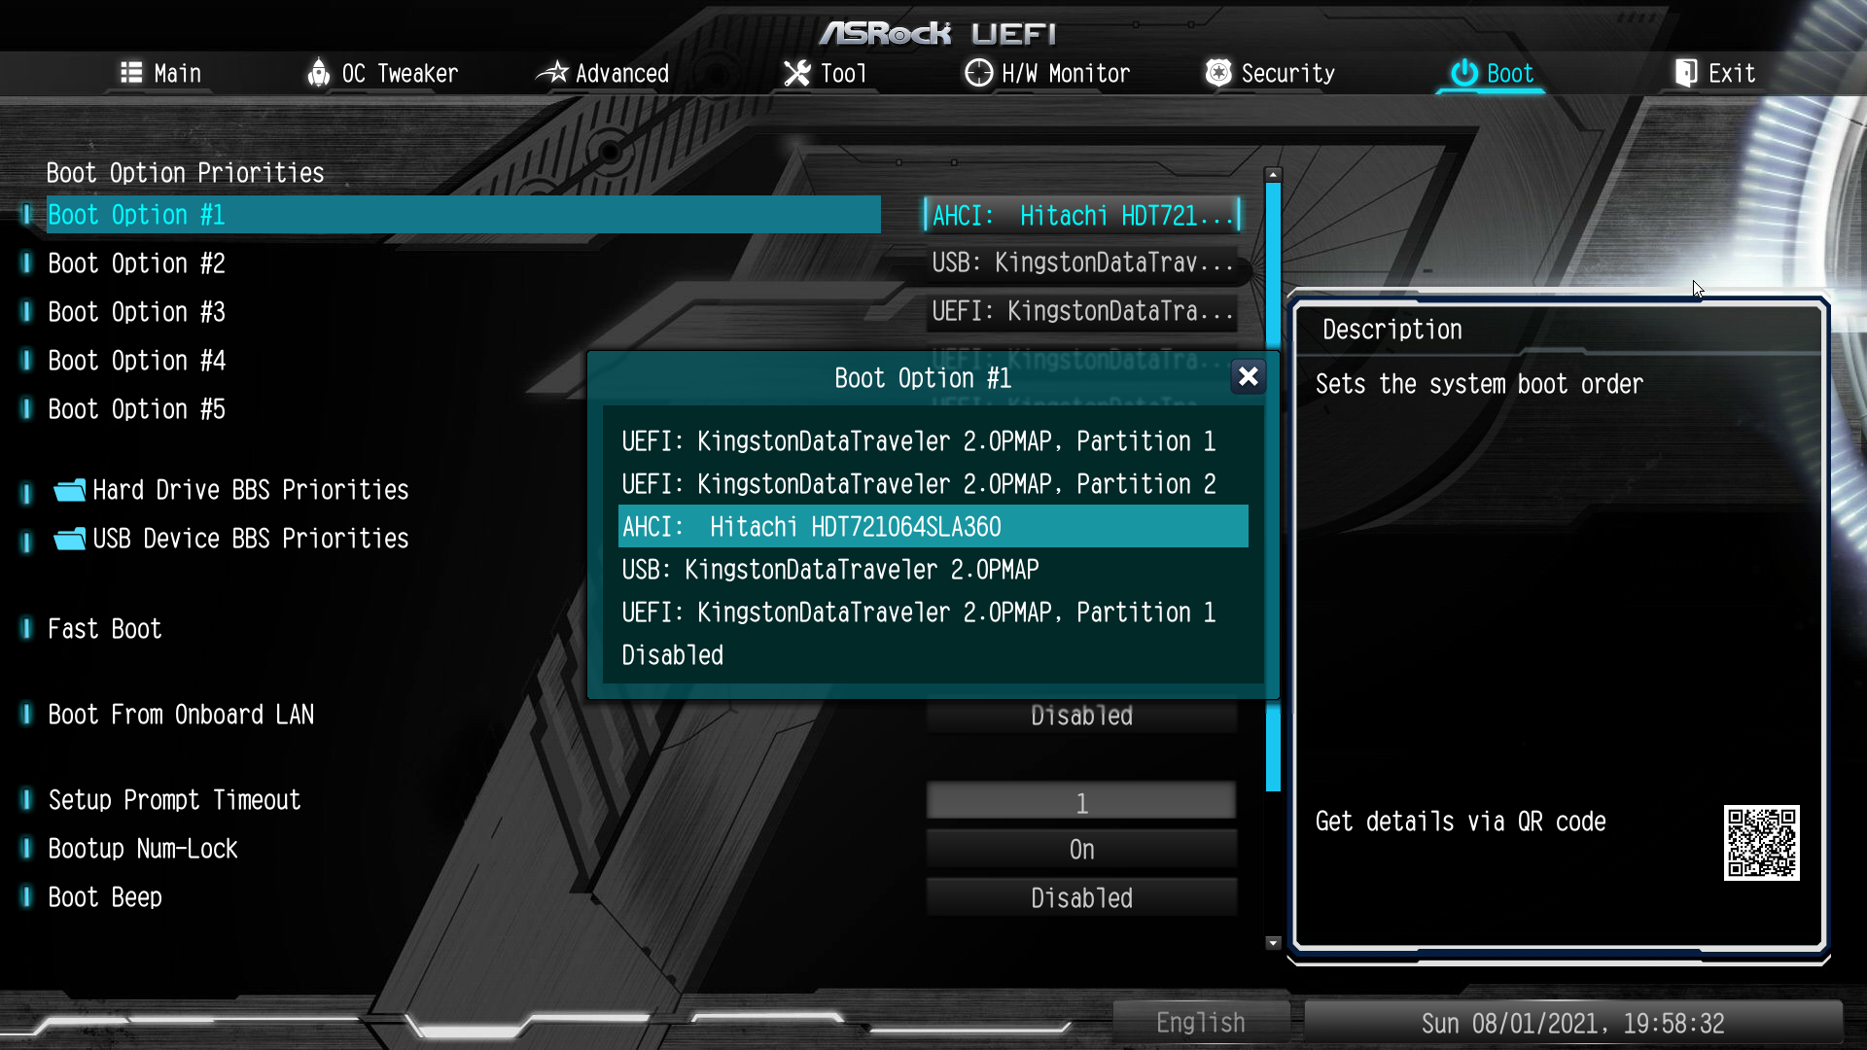Switch to the Security tab

click(1270, 73)
